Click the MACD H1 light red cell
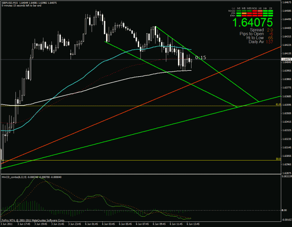The image size is (292, 227). coord(260,11)
